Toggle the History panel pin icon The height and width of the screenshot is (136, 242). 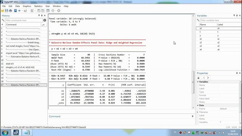[x=42, y=15]
